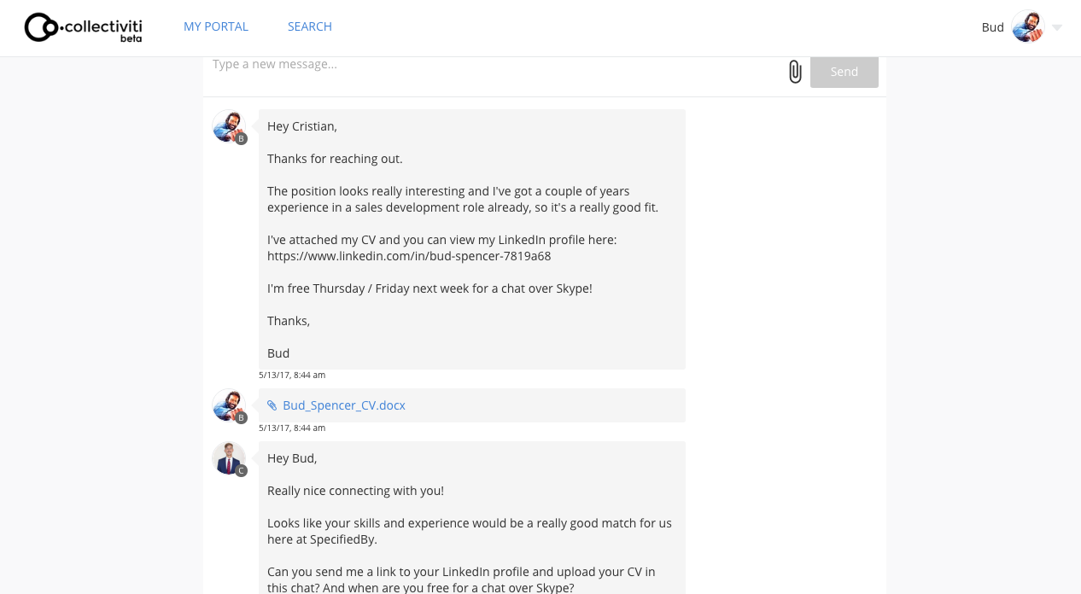Click the "C" badge on Cristian's avatar
Viewport: 1081px width, 594px height.
click(x=242, y=470)
